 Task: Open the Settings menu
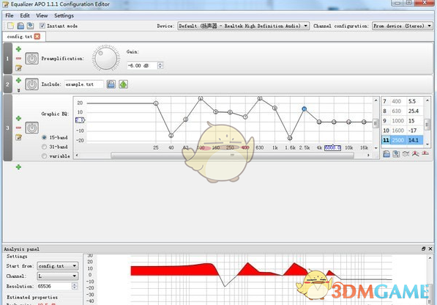64,15
